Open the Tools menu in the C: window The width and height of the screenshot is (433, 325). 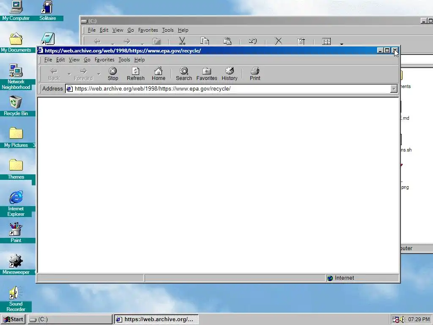tap(167, 30)
